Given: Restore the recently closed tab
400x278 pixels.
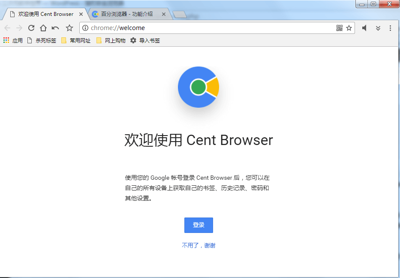Looking at the screenshot, I should [x=55, y=28].
